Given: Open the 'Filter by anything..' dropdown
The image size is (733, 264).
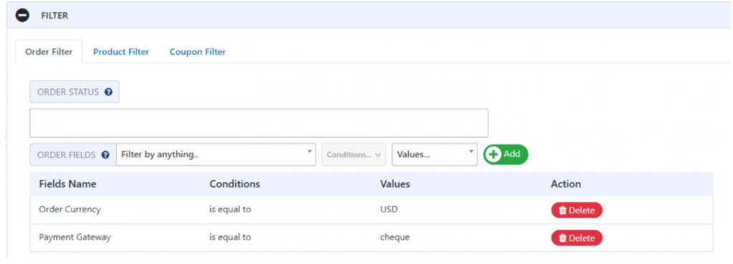Looking at the screenshot, I should [x=216, y=155].
